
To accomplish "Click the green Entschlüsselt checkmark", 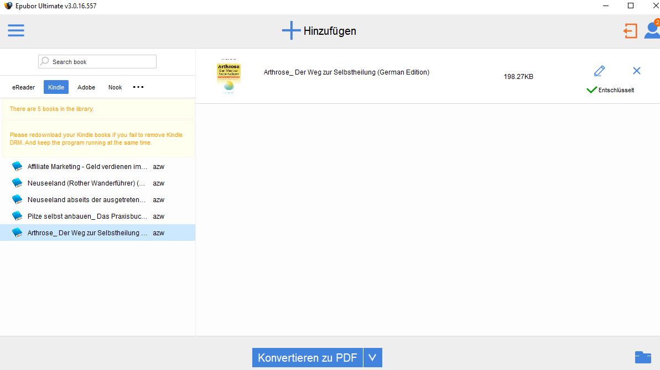I will [x=591, y=88].
